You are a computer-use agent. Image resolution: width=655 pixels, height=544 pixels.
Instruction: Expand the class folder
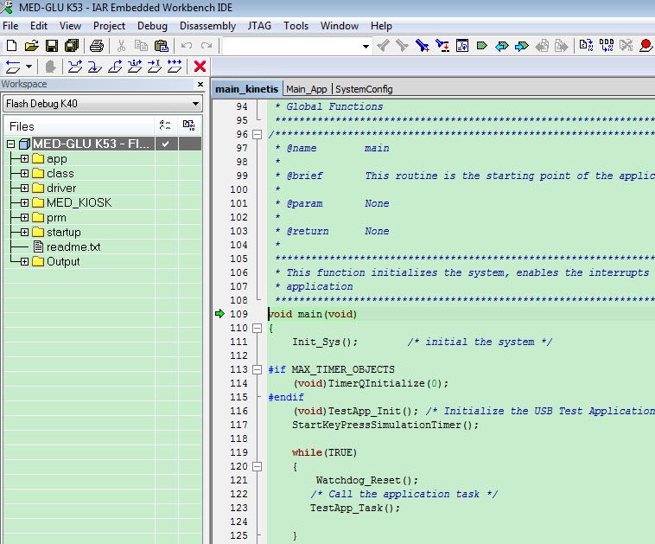25,174
